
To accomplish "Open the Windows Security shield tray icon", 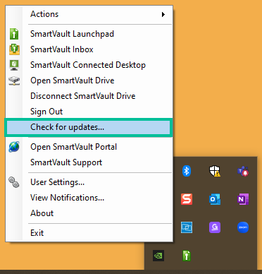I will click(215, 171).
